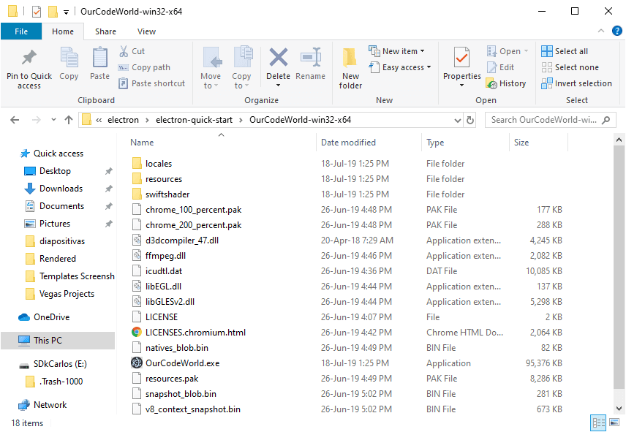Sort by the Date modified column
Image resolution: width=626 pixels, height=432 pixels.
pos(348,143)
